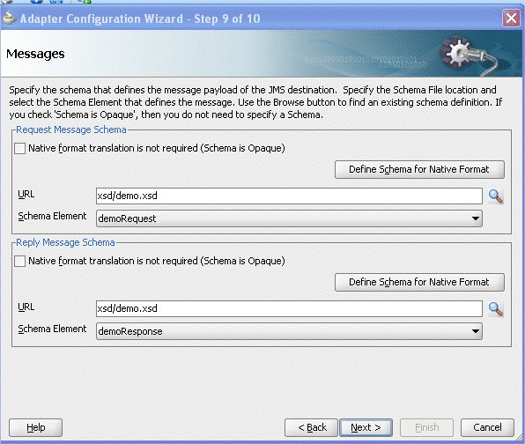Enable Reply schema is opaque checkbox
This screenshot has width=525, height=444.
click(x=19, y=261)
